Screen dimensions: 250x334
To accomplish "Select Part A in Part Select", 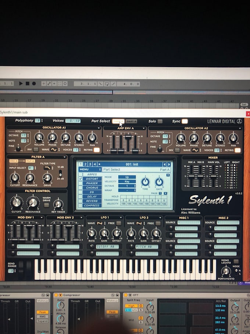I will pos(118,121).
